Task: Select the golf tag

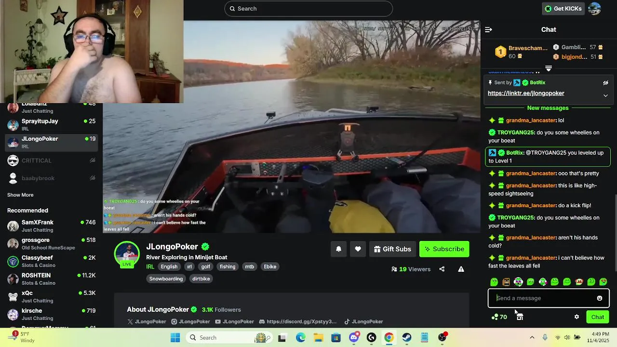Action: point(206,267)
